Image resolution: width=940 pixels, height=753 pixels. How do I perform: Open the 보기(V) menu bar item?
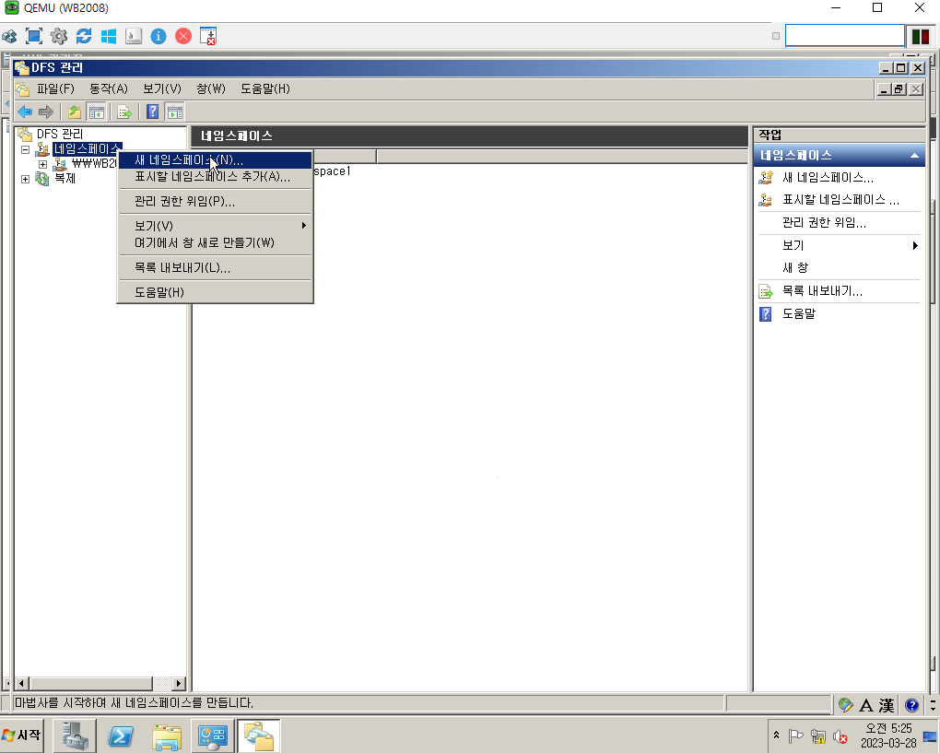pos(162,89)
